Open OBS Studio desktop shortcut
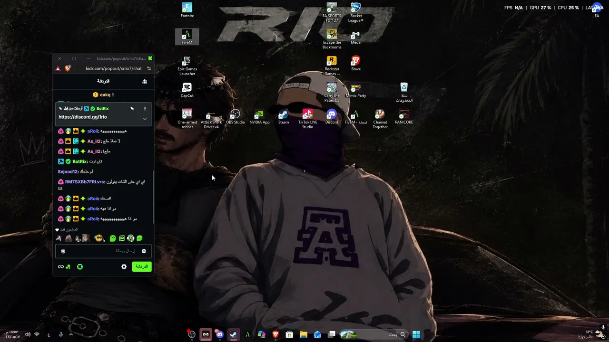 point(235,116)
